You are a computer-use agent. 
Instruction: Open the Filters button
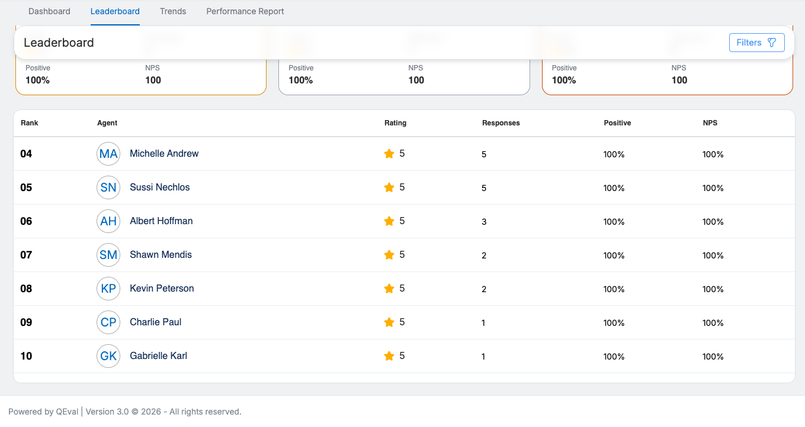[x=756, y=43]
